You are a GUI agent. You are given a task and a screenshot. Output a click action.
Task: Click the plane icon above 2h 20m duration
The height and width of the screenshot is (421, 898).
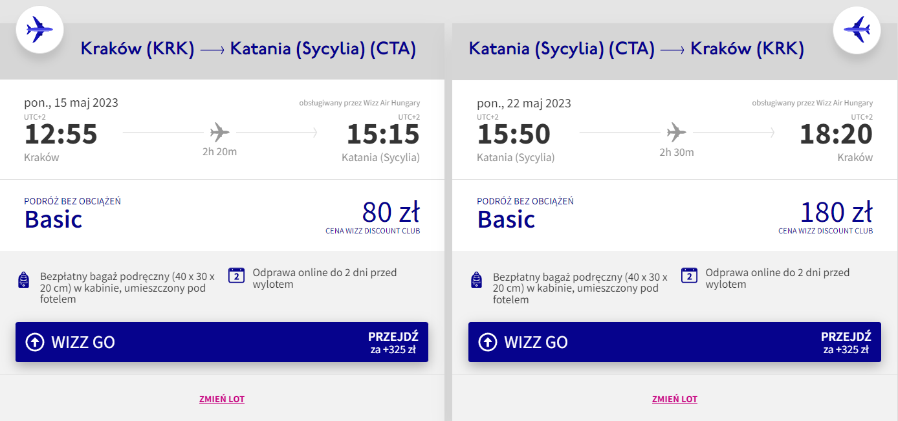click(220, 133)
